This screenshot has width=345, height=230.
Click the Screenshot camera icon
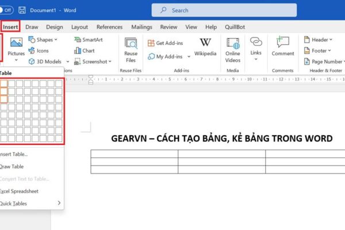pyautogui.click(x=77, y=62)
